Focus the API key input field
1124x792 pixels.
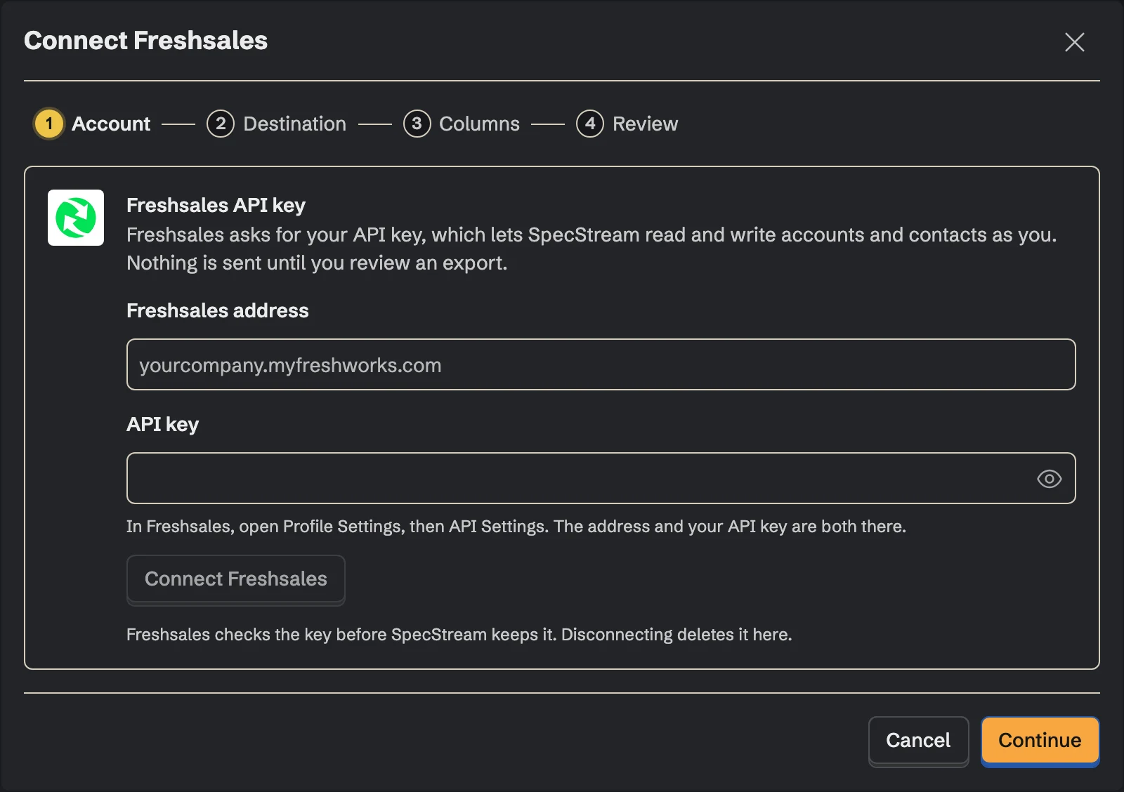coord(601,478)
